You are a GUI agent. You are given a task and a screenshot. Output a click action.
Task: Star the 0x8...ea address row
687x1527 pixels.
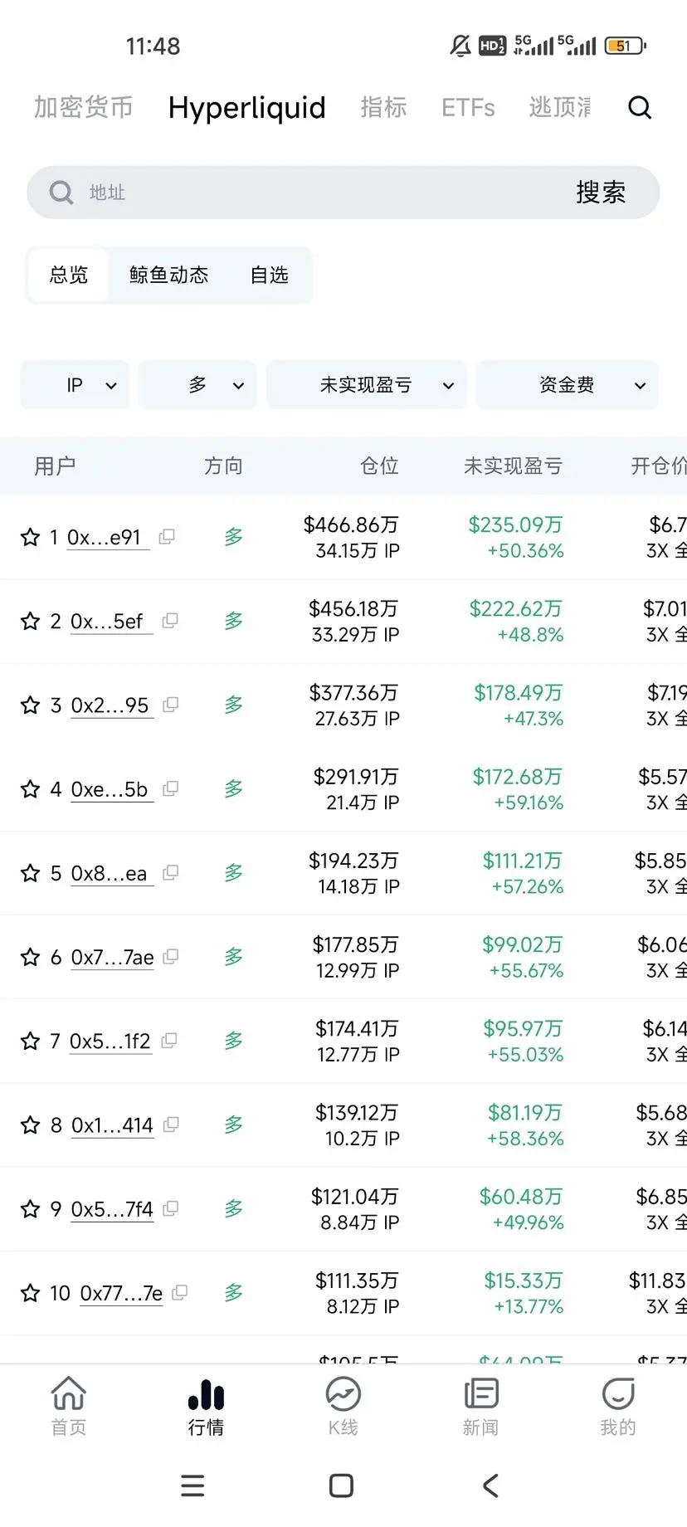(31, 873)
